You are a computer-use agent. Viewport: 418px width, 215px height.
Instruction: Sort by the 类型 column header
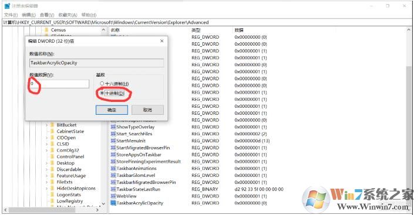[x=196, y=30]
